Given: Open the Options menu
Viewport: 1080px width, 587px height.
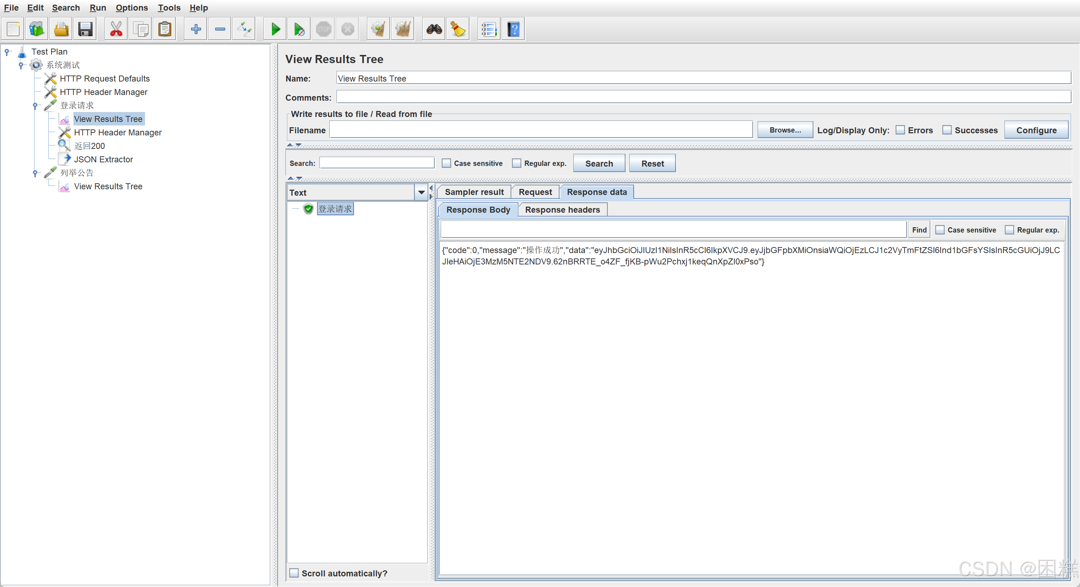Looking at the screenshot, I should point(131,7).
